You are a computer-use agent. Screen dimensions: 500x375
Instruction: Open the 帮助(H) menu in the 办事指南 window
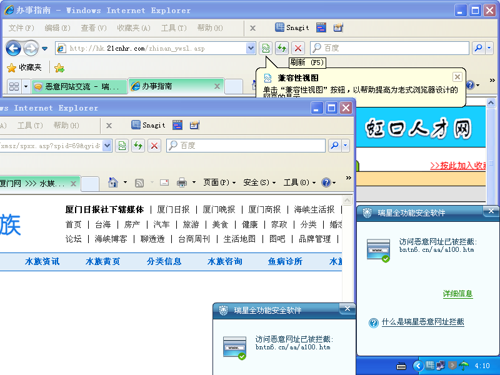pyautogui.click(x=210, y=28)
